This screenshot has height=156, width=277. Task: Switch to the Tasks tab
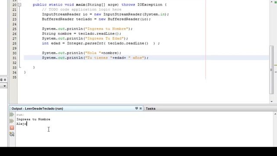(151, 109)
